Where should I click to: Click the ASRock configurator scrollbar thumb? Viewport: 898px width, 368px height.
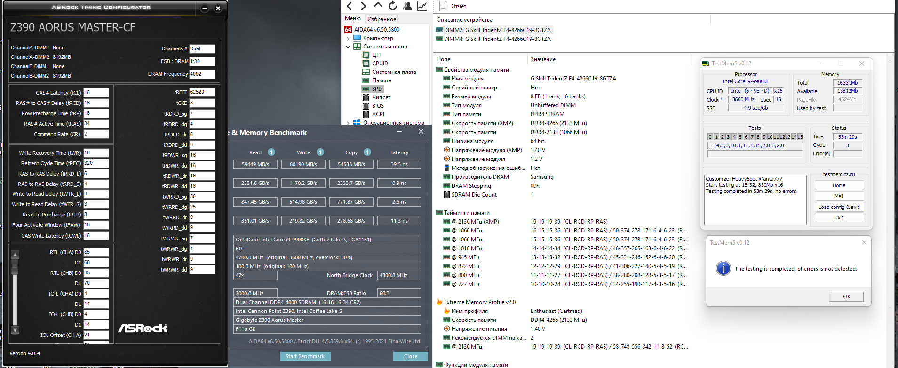pyautogui.click(x=15, y=267)
